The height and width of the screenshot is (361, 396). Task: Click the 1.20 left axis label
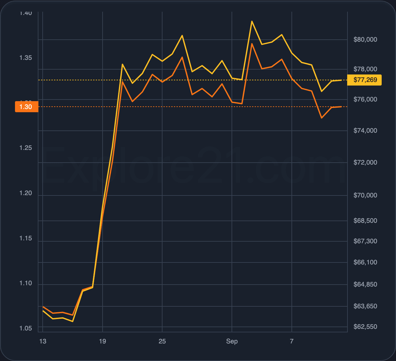point(26,193)
